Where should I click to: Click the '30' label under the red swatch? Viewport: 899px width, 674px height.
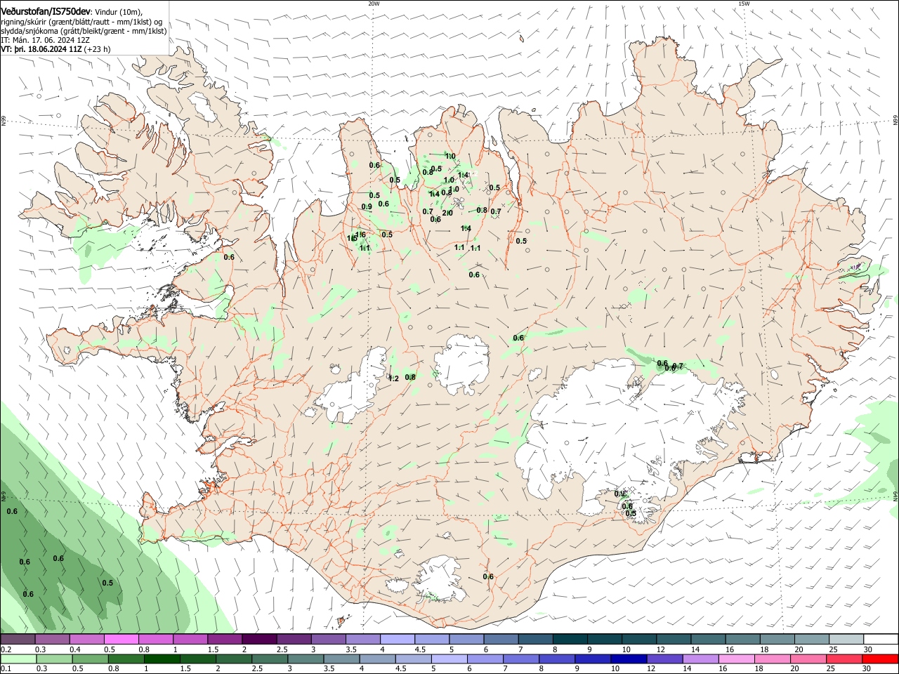[866, 669]
